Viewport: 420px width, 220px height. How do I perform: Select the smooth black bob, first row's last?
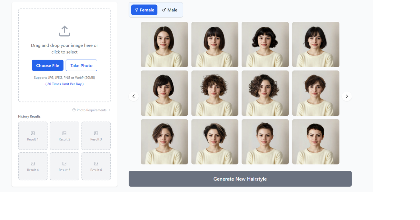point(316,44)
